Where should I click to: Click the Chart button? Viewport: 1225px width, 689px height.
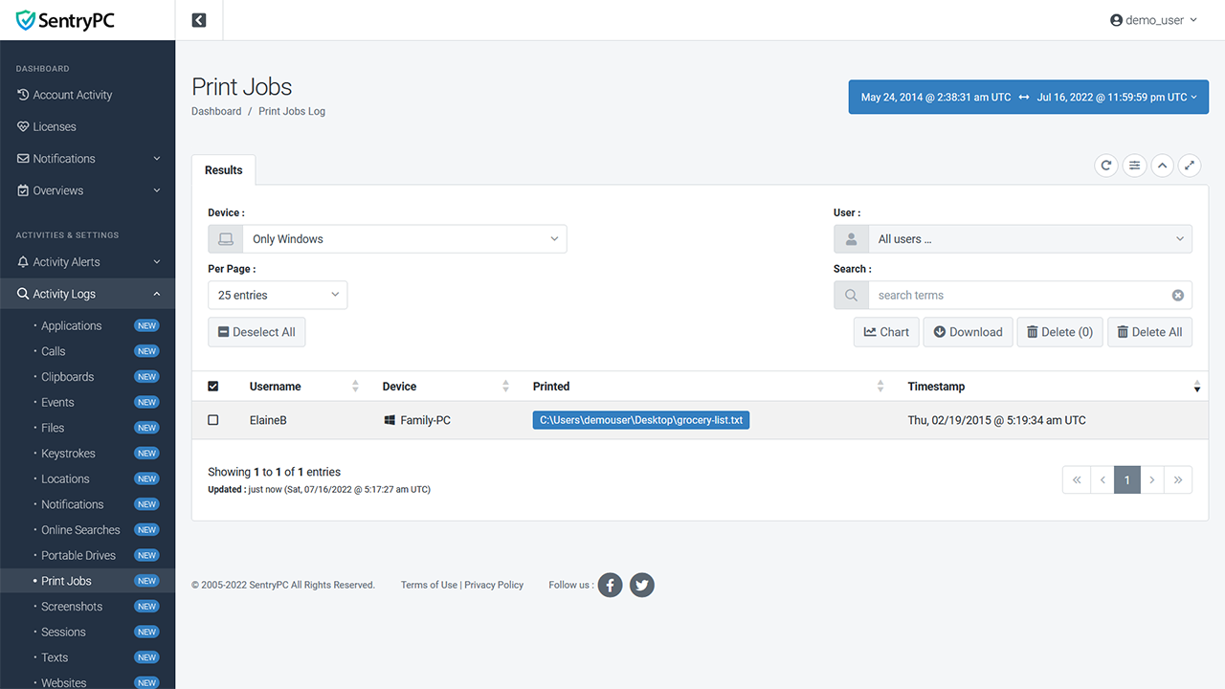click(x=886, y=332)
